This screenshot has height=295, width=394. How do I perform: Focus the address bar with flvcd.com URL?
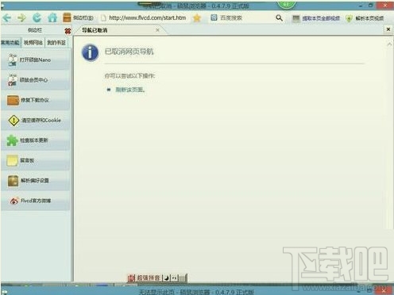pos(147,17)
